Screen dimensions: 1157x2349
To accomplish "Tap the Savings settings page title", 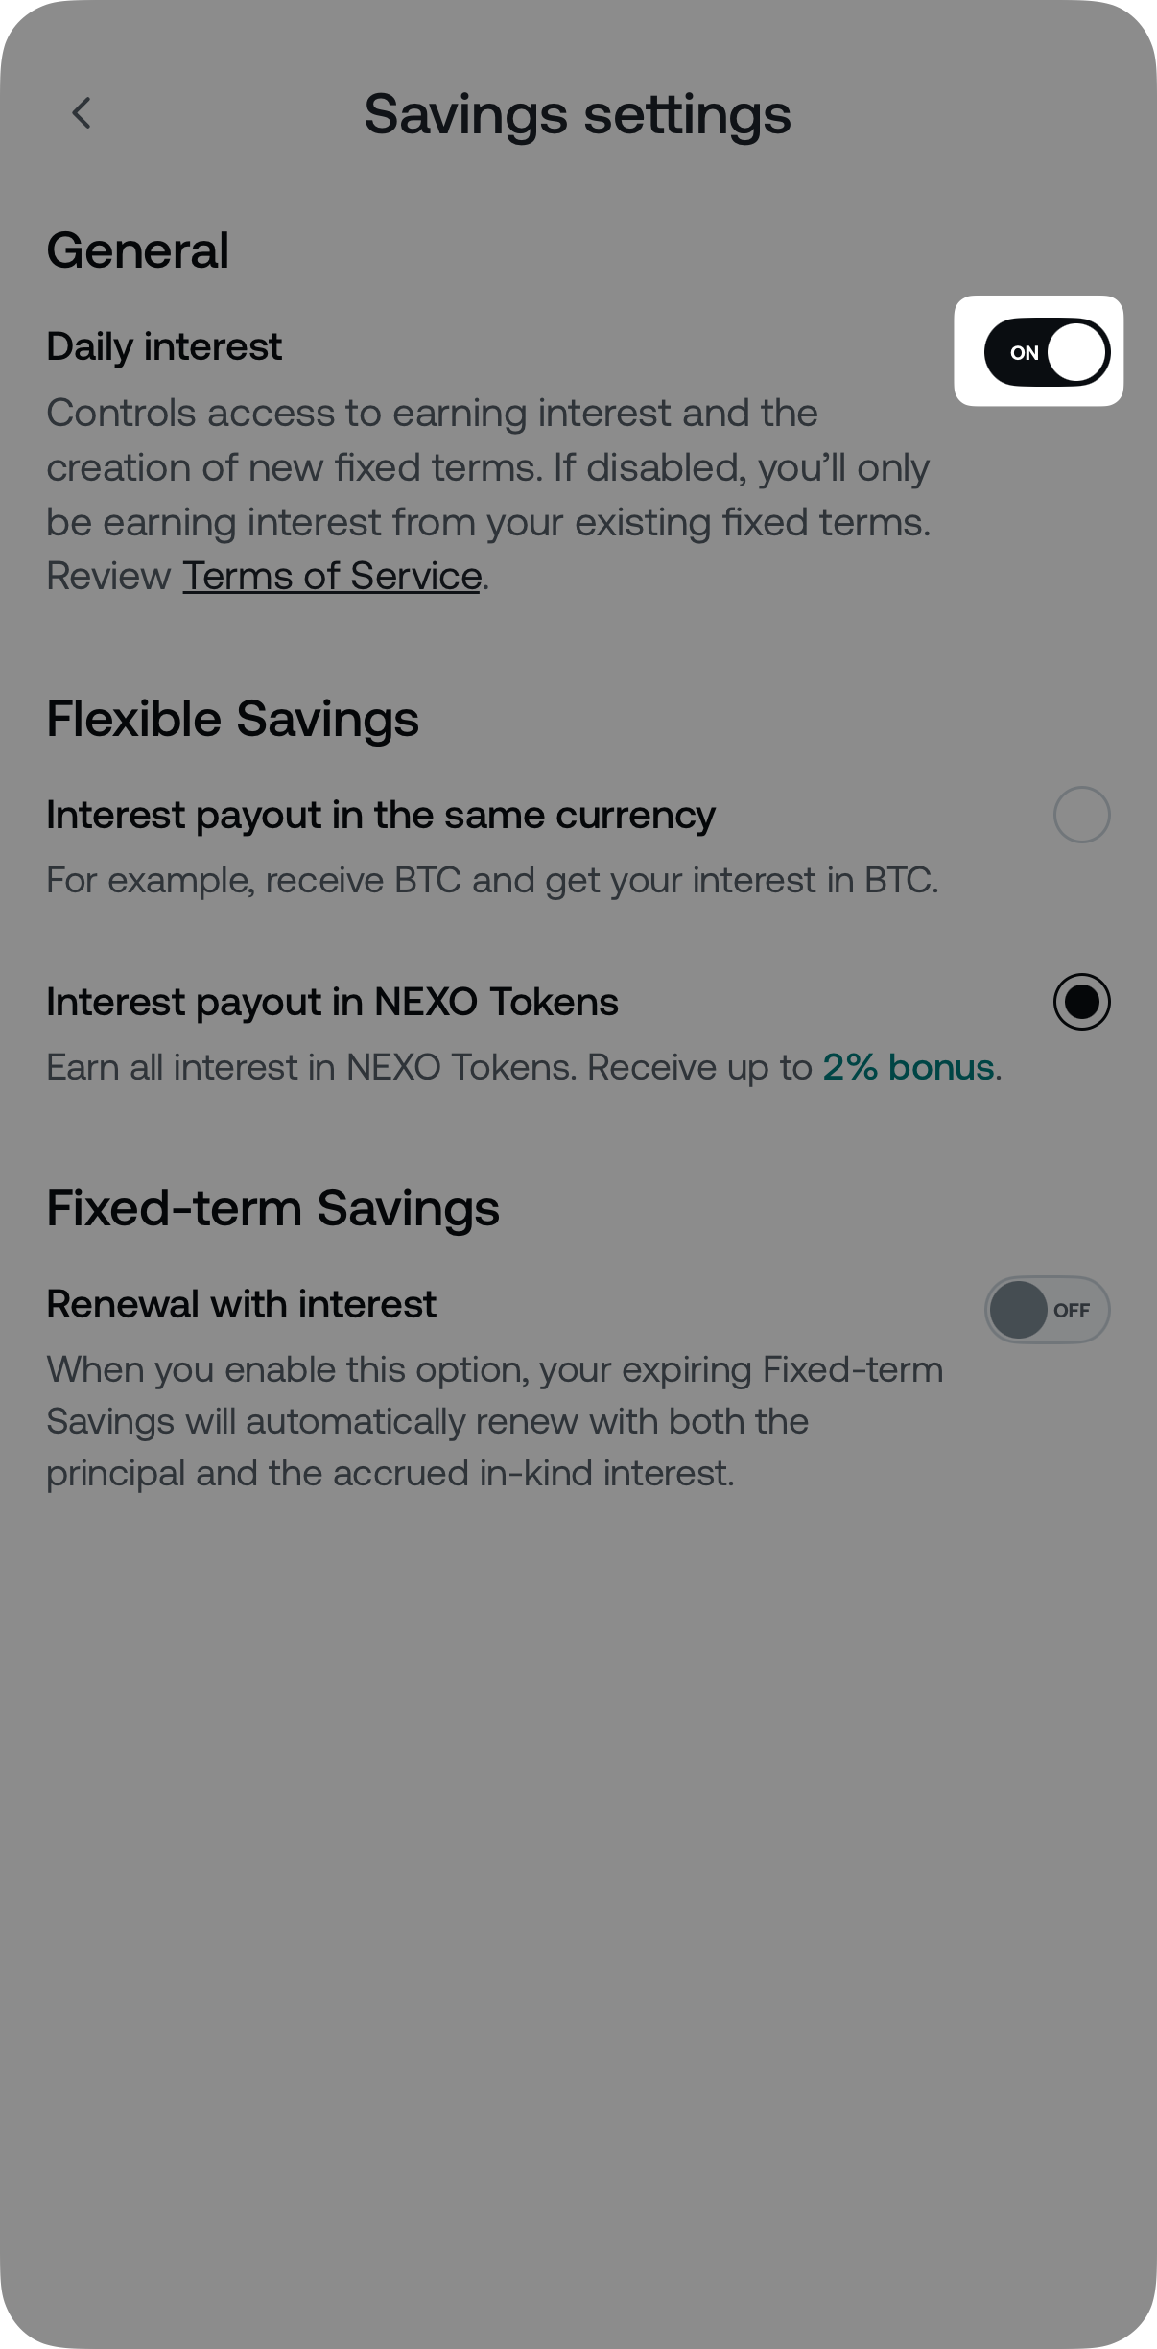I will 578,115.
